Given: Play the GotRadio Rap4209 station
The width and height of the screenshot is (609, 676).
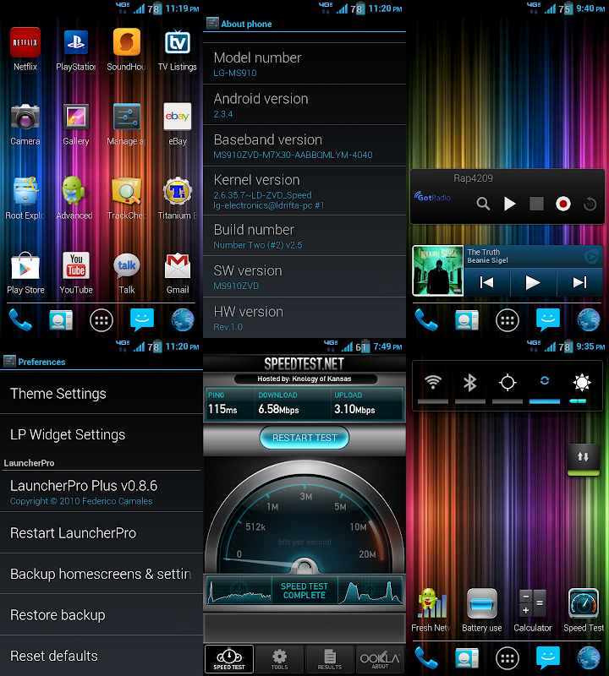Looking at the screenshot, I should (x=510, y=204).
